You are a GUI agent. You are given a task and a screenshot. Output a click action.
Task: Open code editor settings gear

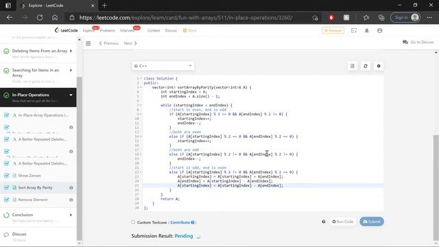tap(379, 66)
